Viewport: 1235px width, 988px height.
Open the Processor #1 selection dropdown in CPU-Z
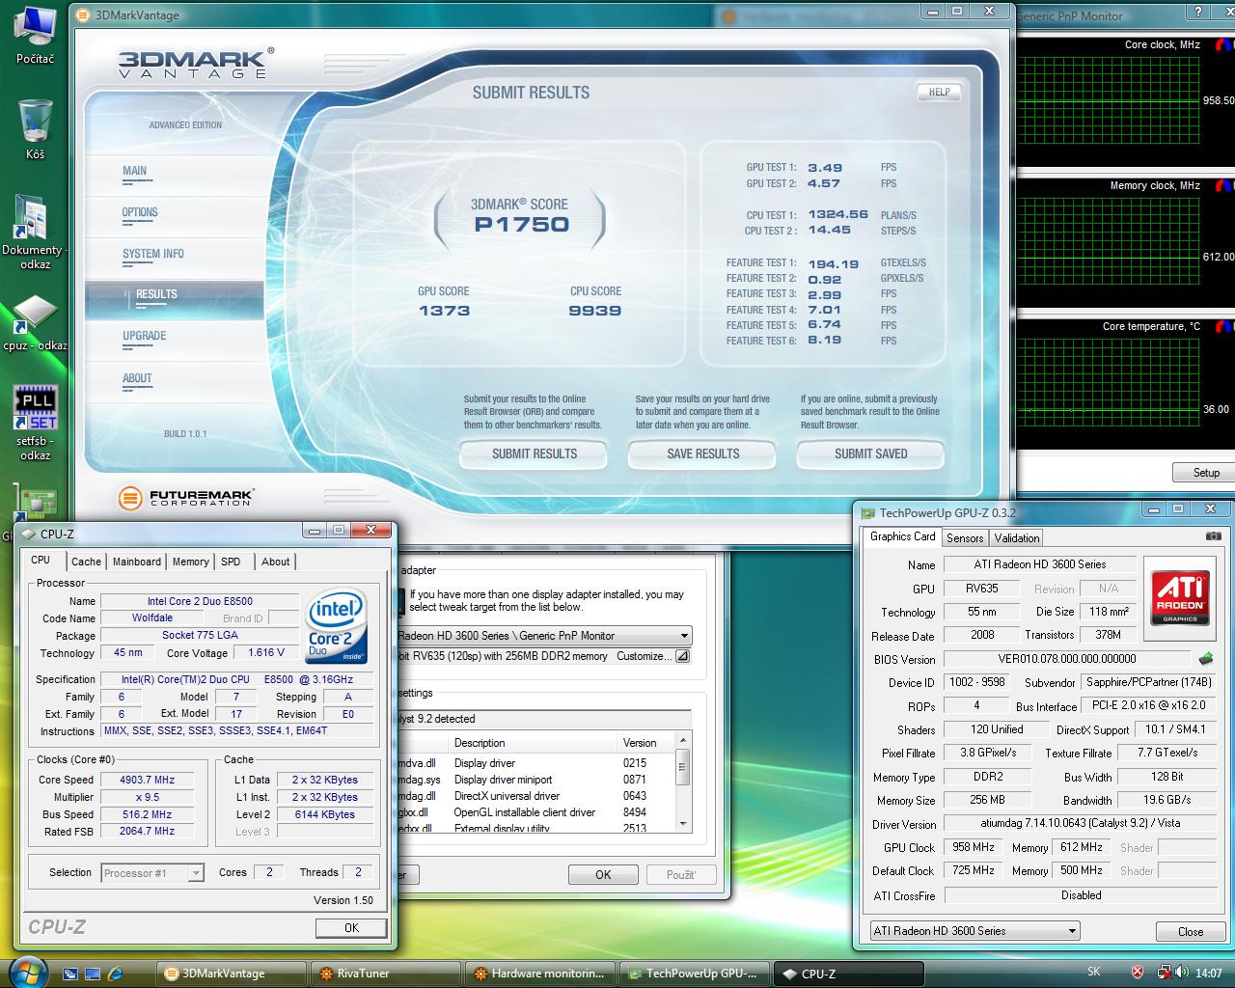(x=152, y=873)
